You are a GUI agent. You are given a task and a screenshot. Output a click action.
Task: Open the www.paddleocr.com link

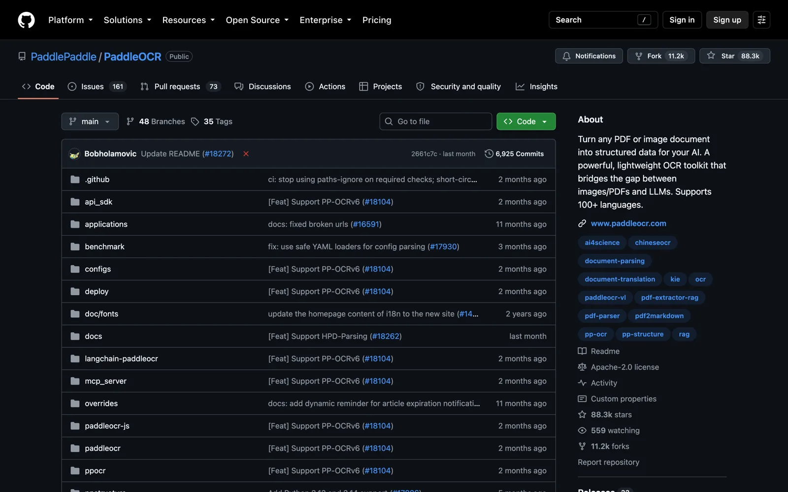coord(628,223)
